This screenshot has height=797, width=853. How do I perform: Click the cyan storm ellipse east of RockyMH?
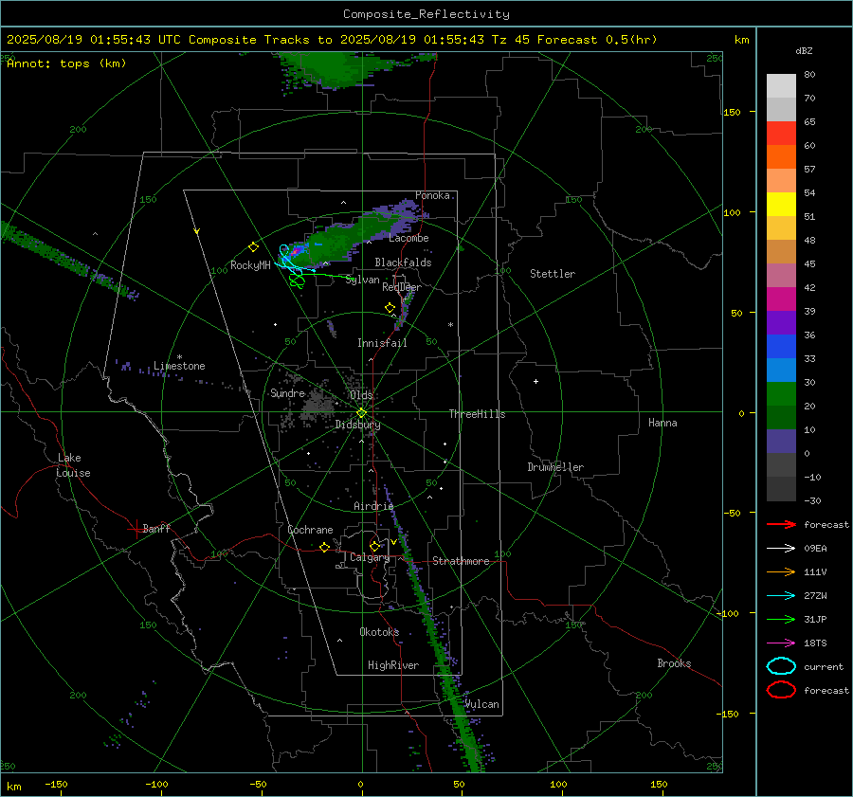[285, 252]
